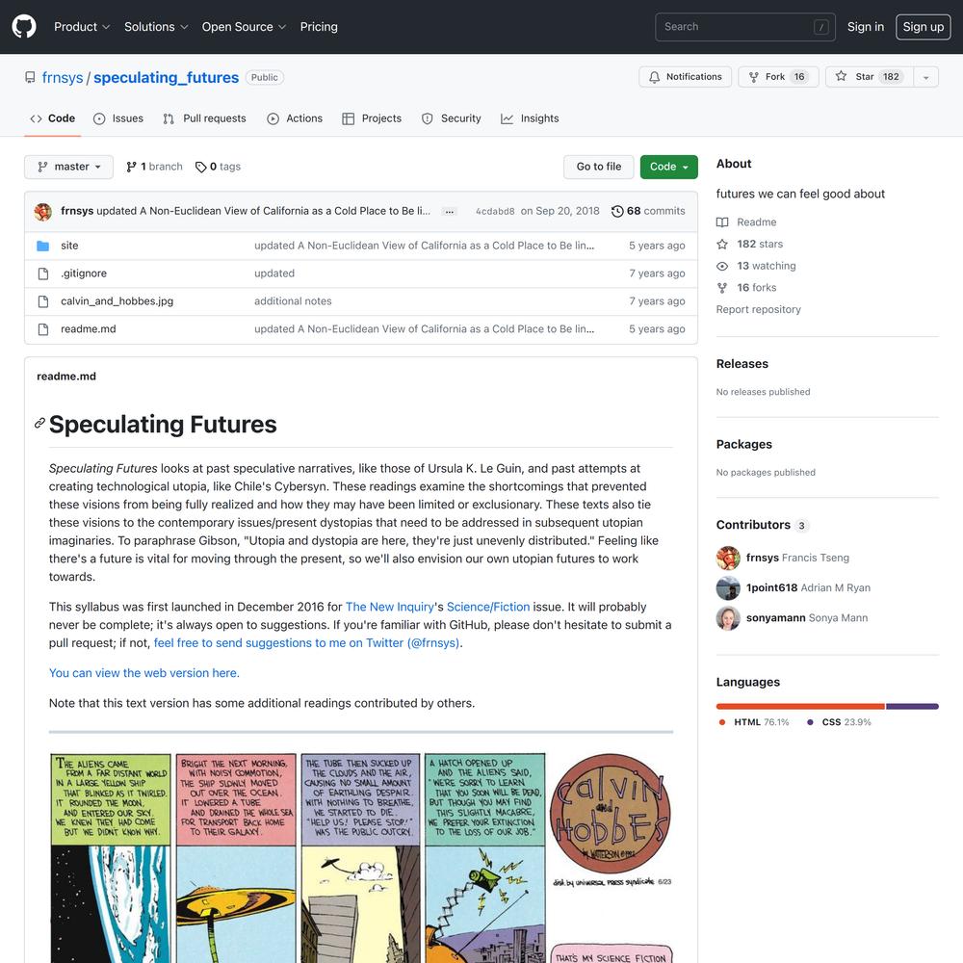
Task: Click the frnsys commit author avatar
Action: tap(43, 211)
